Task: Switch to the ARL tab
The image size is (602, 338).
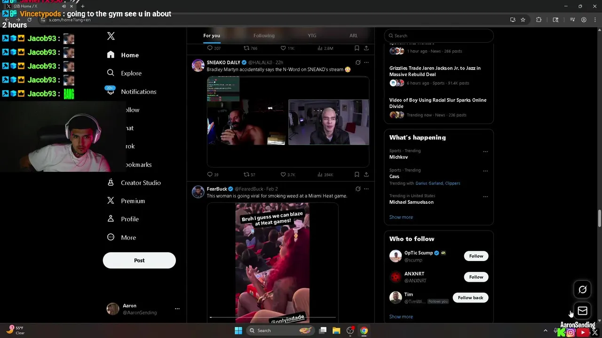Action: (x=353, y=36)
